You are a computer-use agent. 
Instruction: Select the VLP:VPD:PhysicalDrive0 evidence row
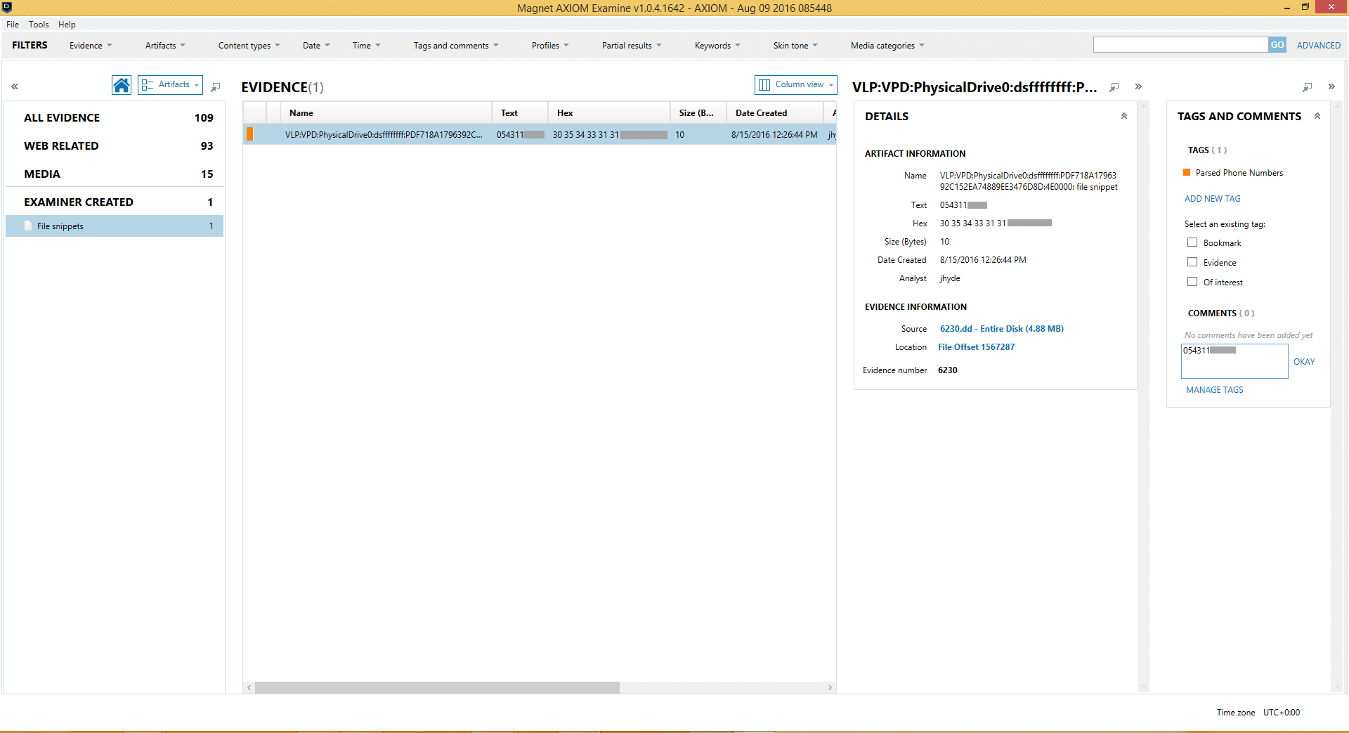(x=540, y=134)
